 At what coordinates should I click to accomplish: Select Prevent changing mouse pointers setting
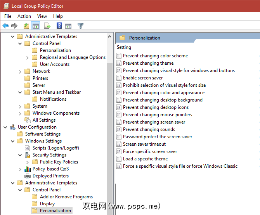(158, 115)
